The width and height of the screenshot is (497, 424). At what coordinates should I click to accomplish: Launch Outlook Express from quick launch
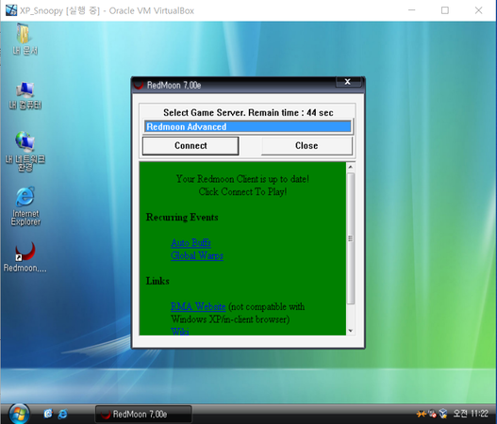pos(48,414)
